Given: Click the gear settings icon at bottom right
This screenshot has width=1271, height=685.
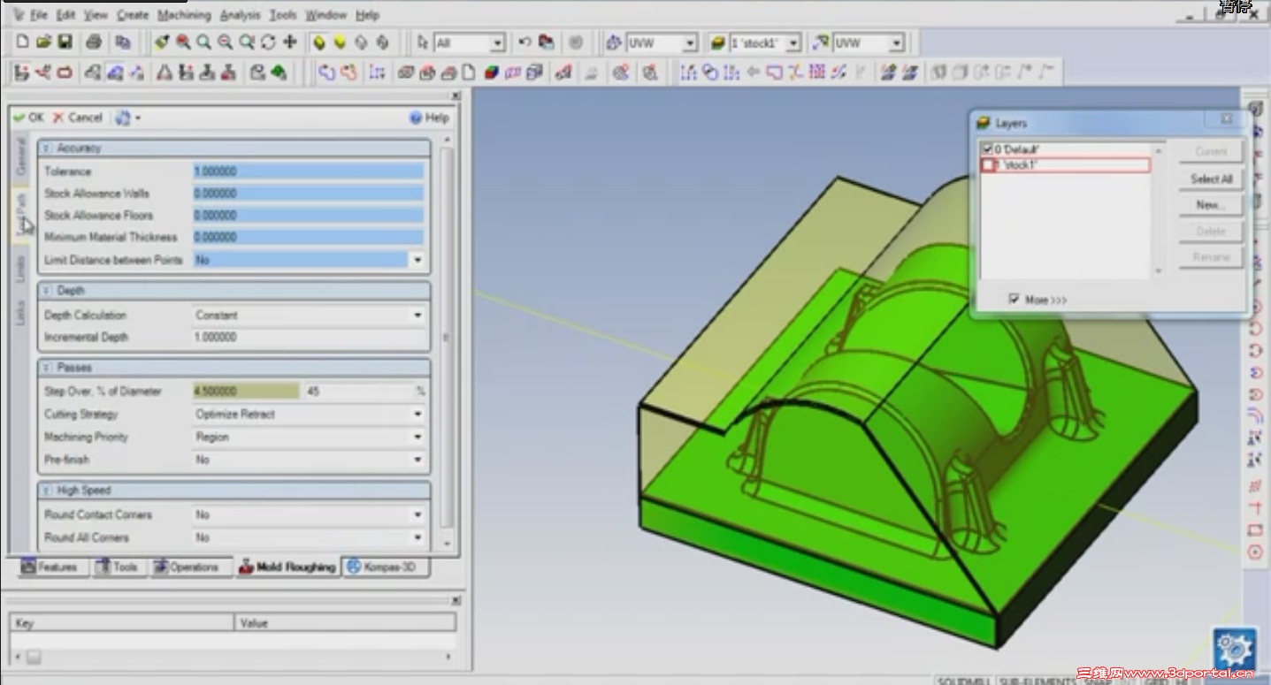Looking at the screenshot, I should tap(1235, 650).
